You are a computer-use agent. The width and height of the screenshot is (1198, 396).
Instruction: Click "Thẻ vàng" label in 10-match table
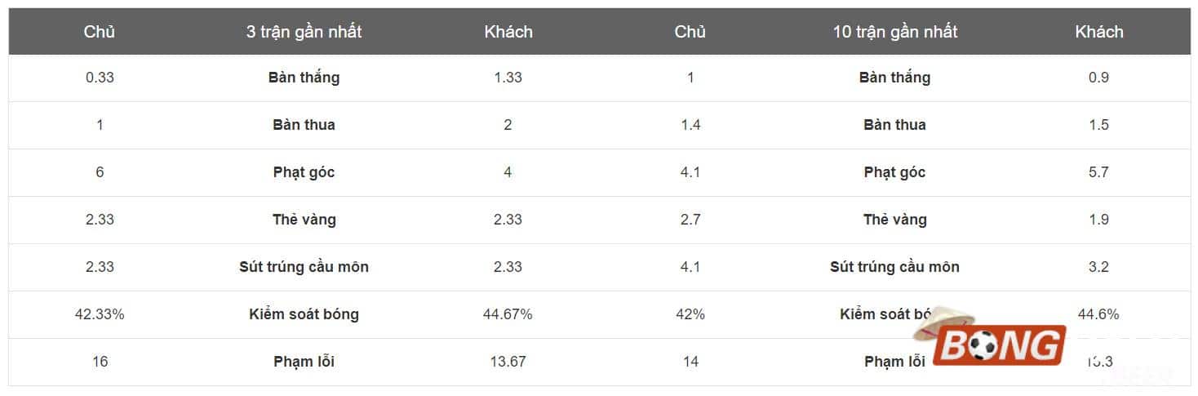pyautogui.click(x=894, y=220)
